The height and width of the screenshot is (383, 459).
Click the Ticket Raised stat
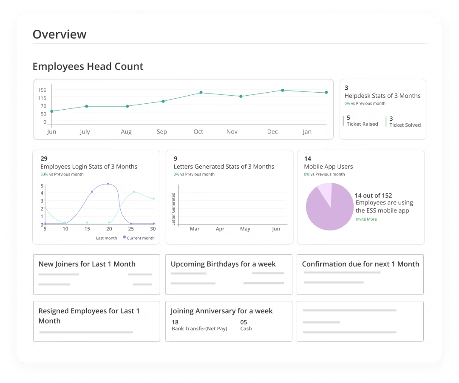click(362, 121)
